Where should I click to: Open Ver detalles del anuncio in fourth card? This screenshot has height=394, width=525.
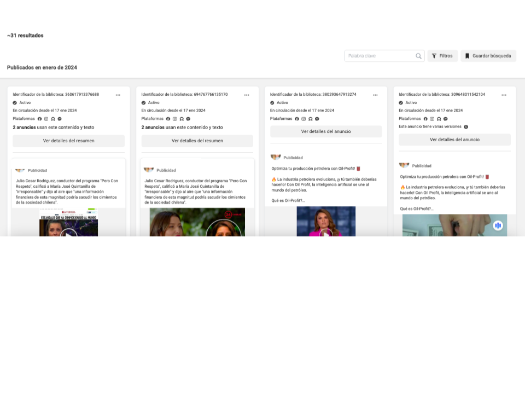[454, 140]
